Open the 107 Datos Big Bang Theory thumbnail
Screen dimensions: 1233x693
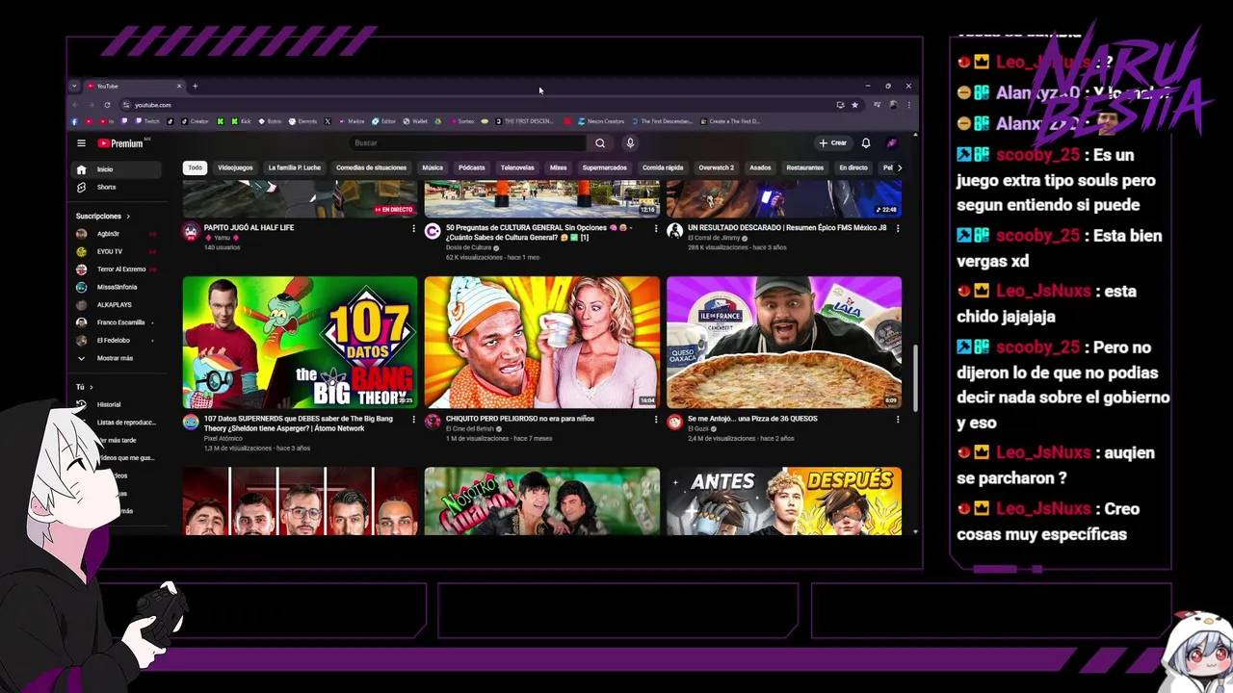coord(301,343)
